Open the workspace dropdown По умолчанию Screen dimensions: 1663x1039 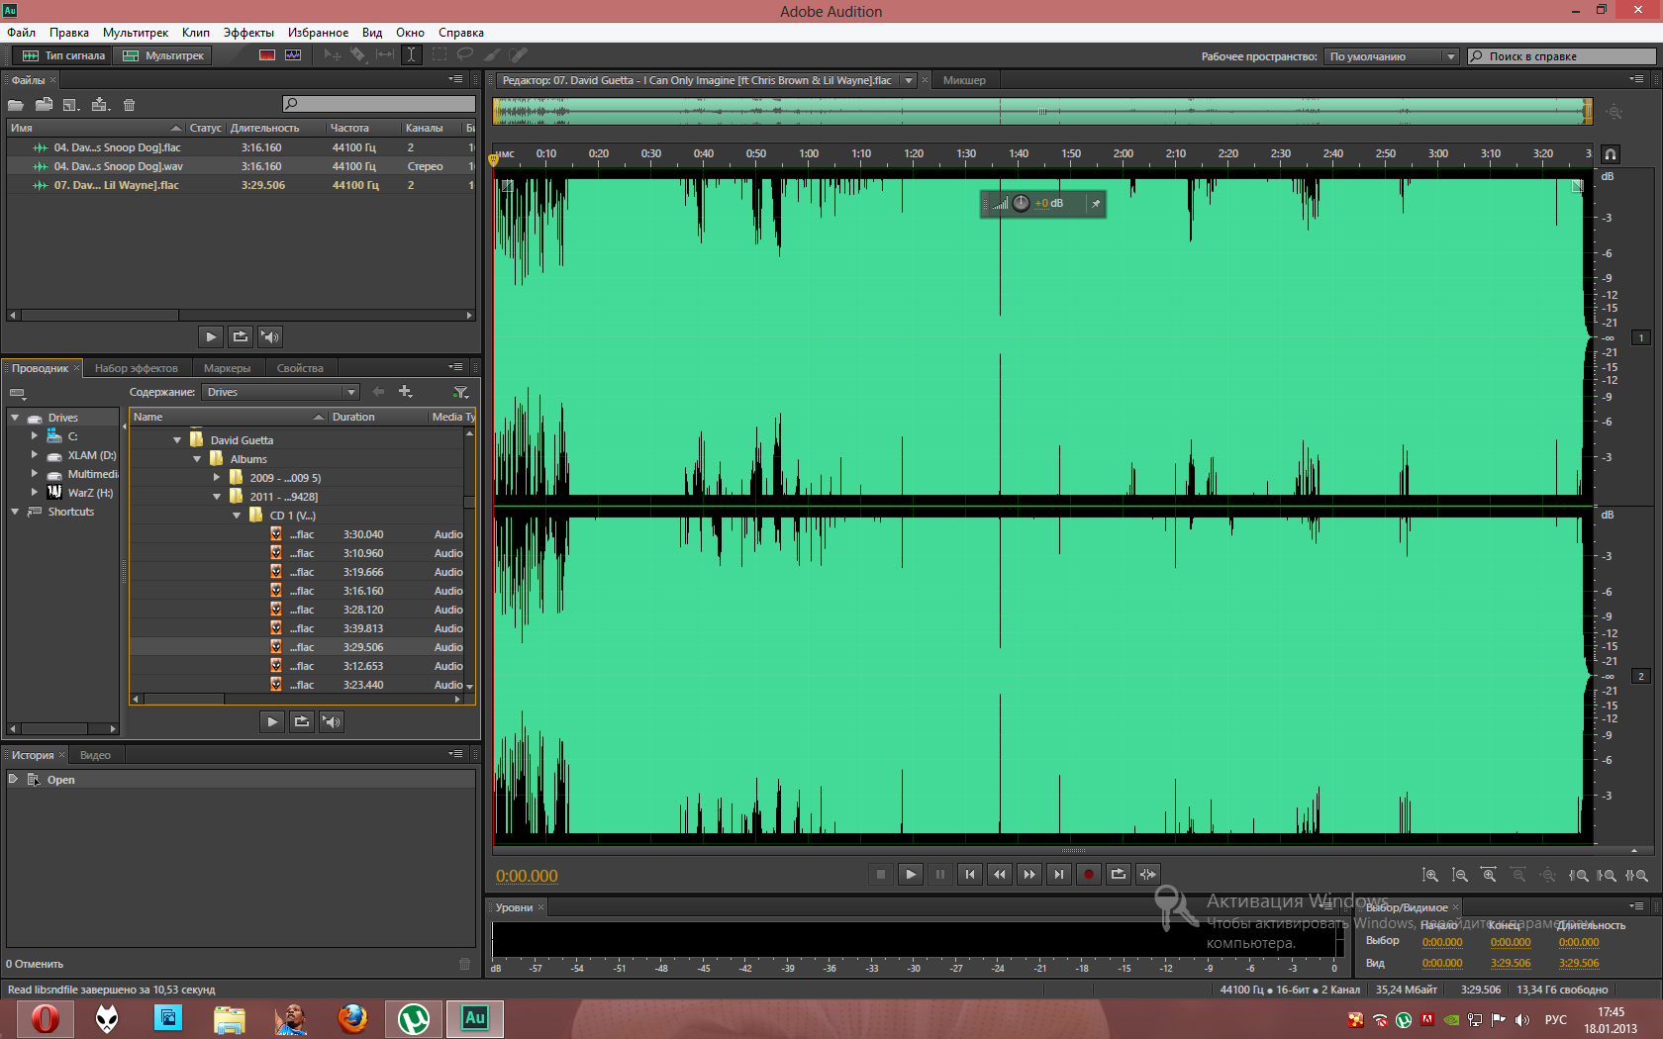pyautogui.click(x=1391, y=56)
